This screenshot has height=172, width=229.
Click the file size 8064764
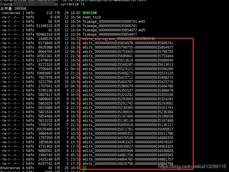tap(45, 52)
